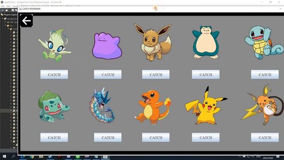The image size is (284, 160).
Task: Click CATCH button under Eevee
Action: pyautogui.click(x=156, y=74)
